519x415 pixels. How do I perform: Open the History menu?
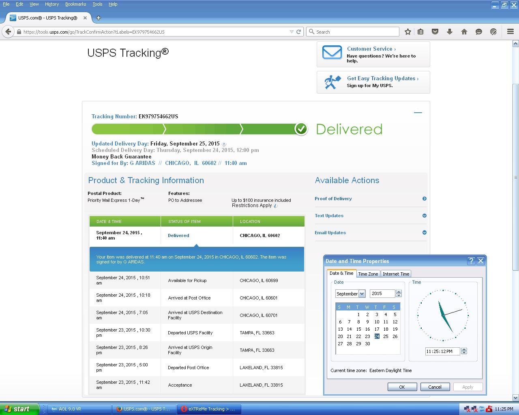coord(52,4)
